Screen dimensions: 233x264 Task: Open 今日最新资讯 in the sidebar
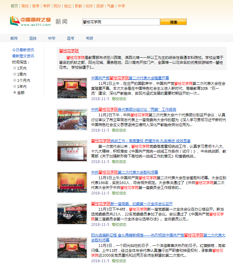tap(23, 50)
